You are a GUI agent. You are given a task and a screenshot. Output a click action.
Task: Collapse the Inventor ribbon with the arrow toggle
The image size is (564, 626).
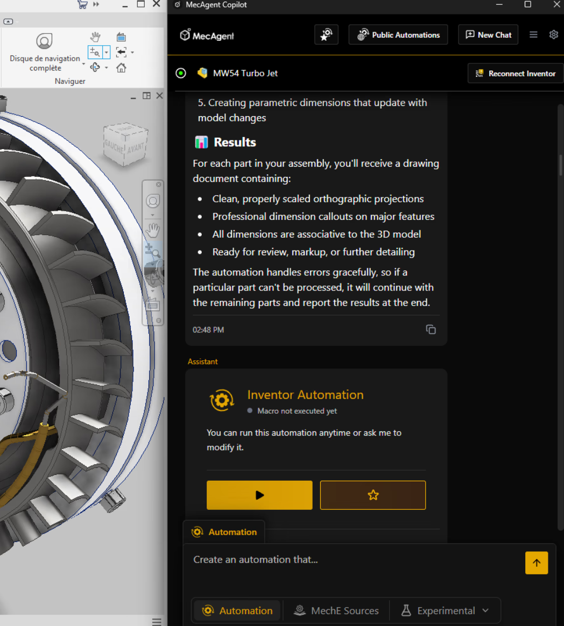pos(9,22)
